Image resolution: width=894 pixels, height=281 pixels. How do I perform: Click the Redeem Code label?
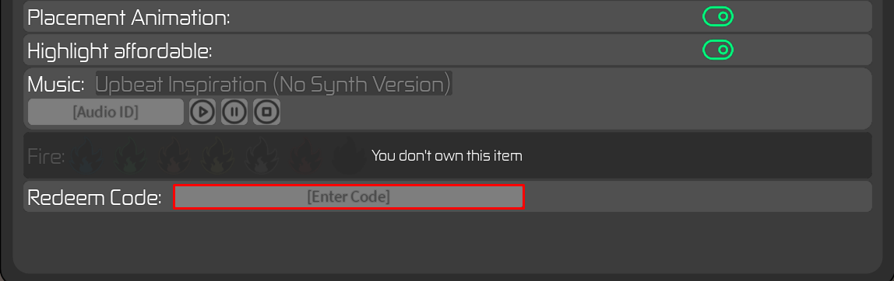coord(95,198)
